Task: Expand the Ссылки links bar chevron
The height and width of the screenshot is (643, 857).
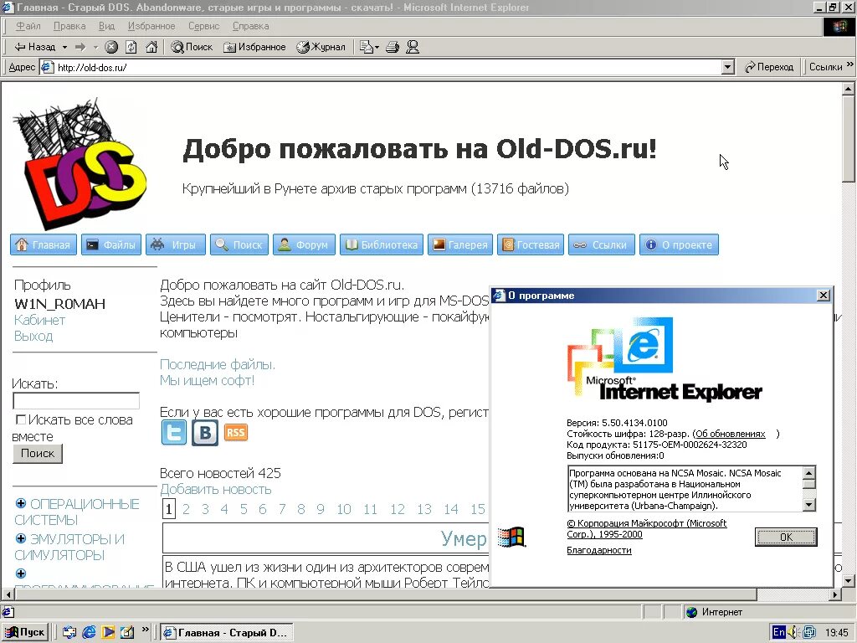Action: click(850, 64)
